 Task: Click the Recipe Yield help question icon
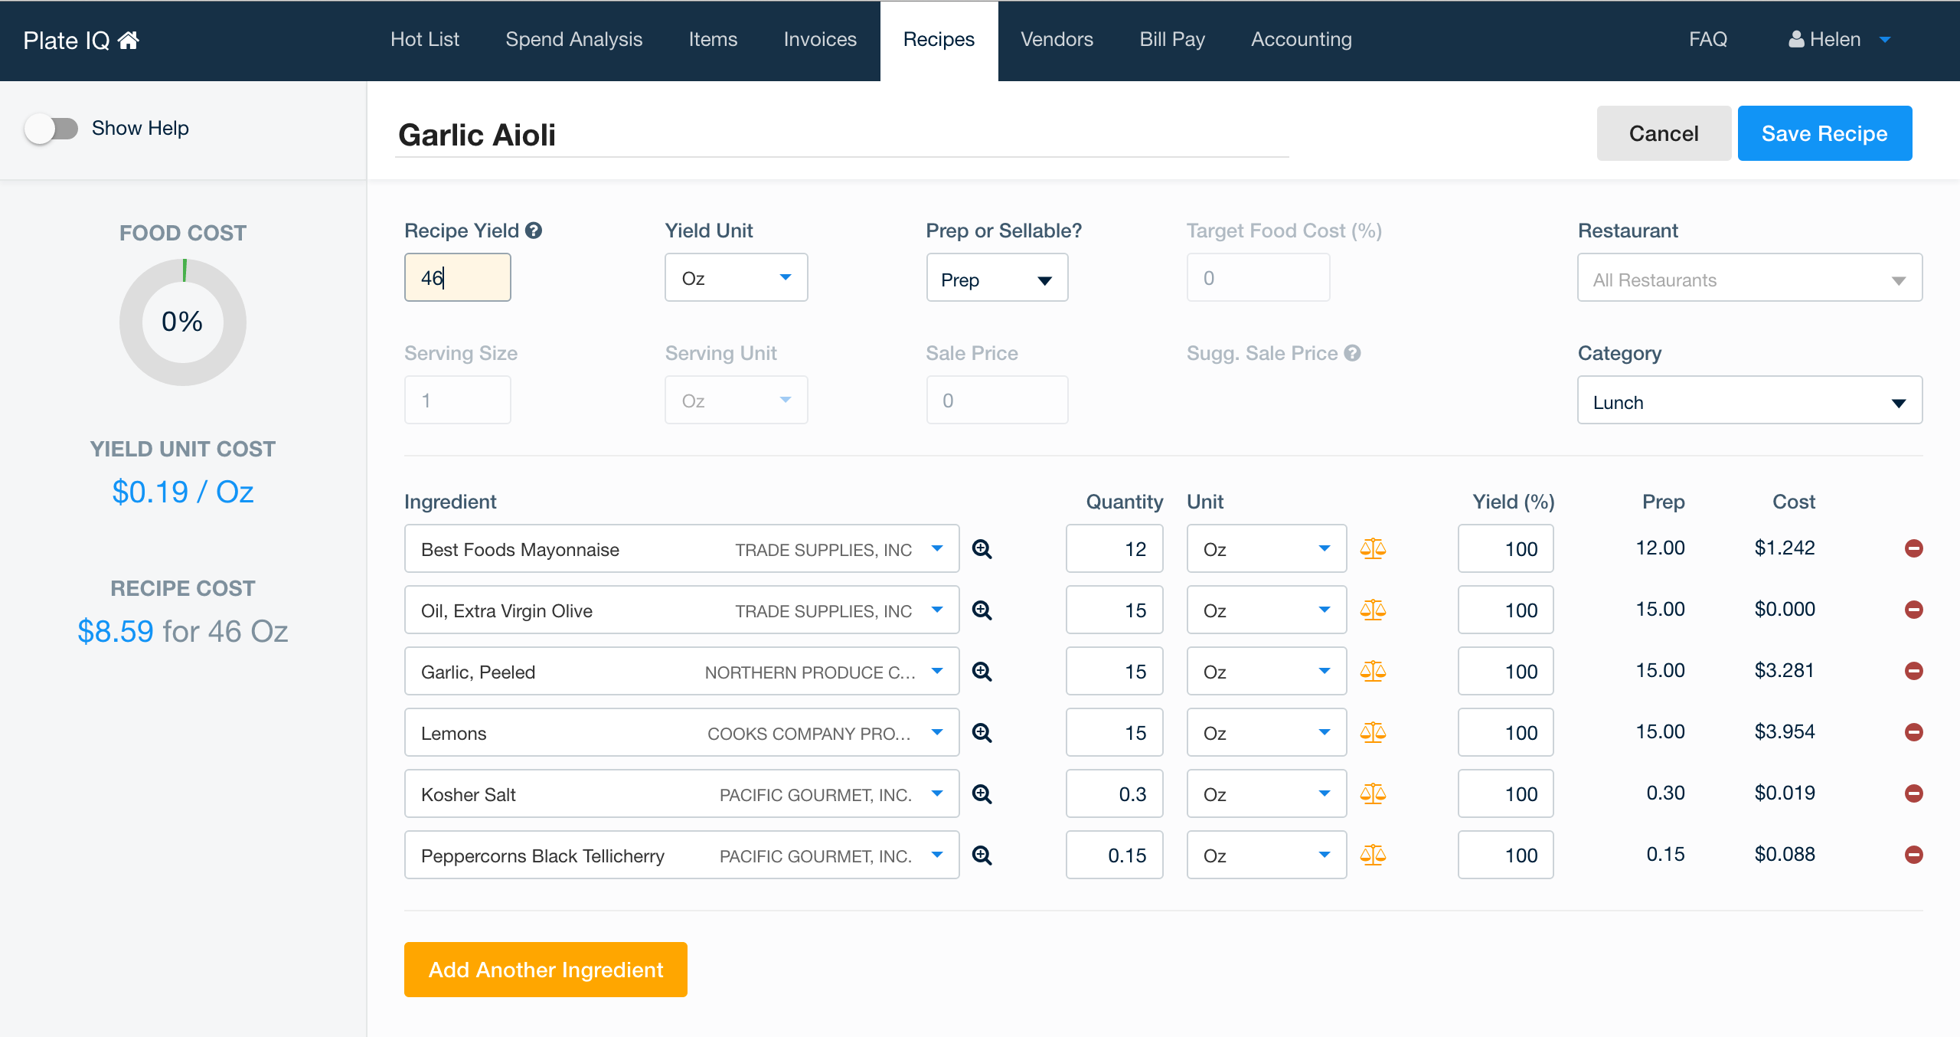coord(534,231)
